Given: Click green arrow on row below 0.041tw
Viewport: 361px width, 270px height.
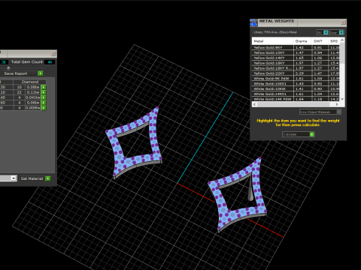Looking at the screenshot, I should click(x=44, y=103).
